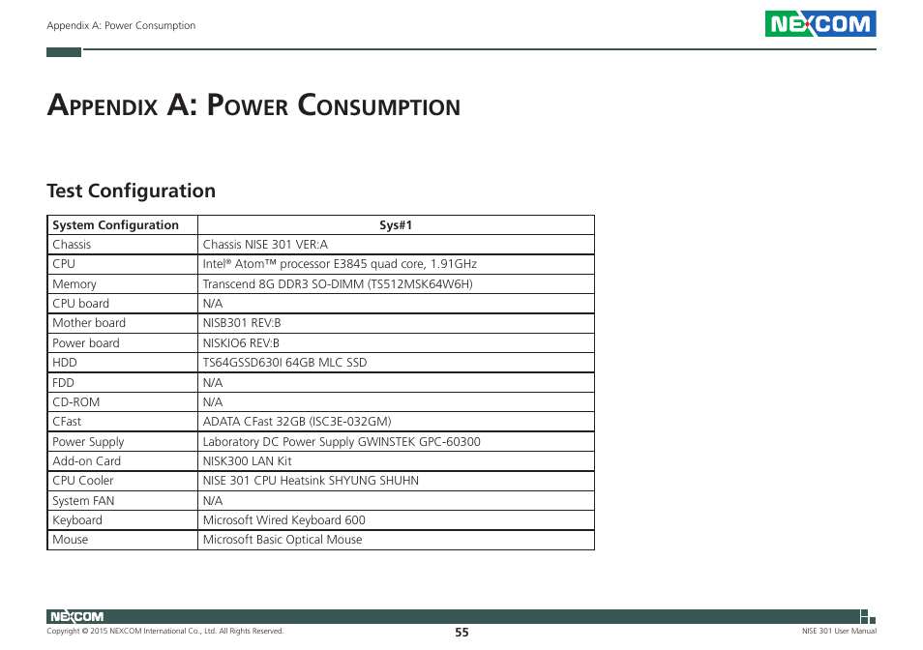This screenshot has width=923, height=650.
Task: Select the 'Test Configuration' heading
Action: coord(131,191)
